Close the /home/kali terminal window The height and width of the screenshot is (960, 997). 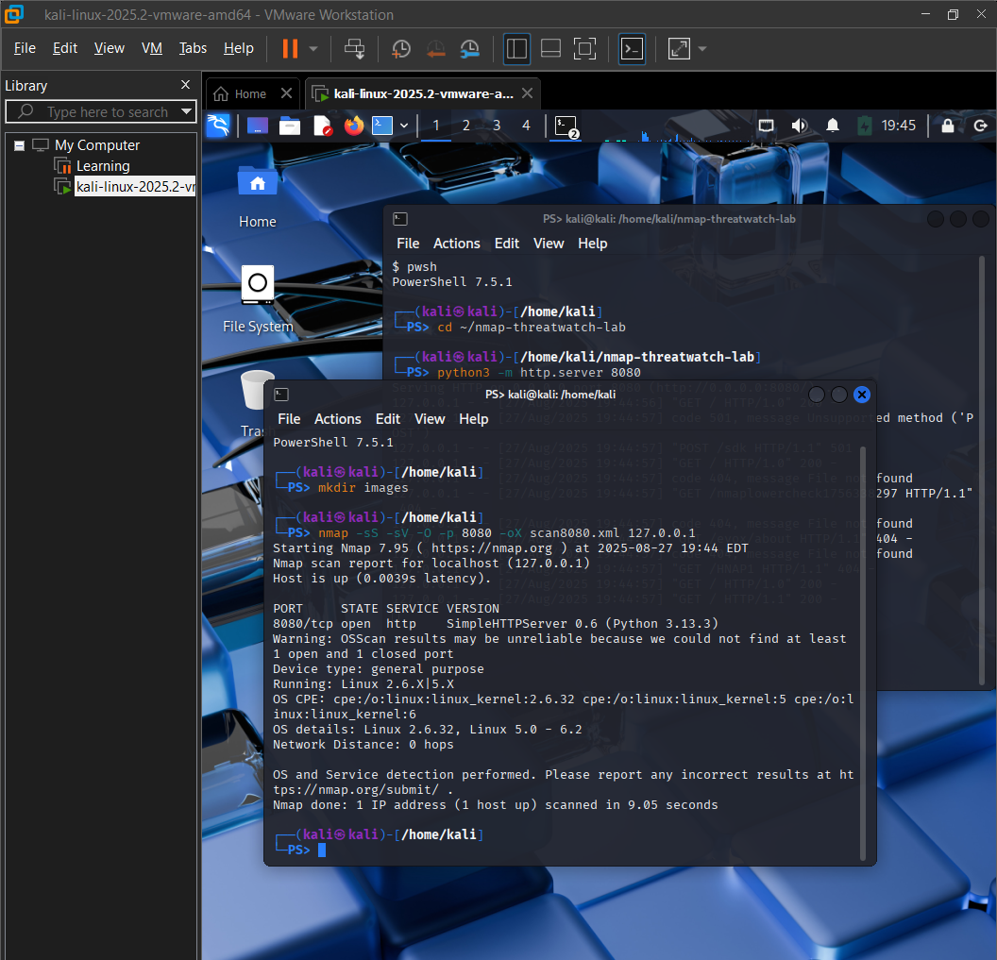click(862, 395)
